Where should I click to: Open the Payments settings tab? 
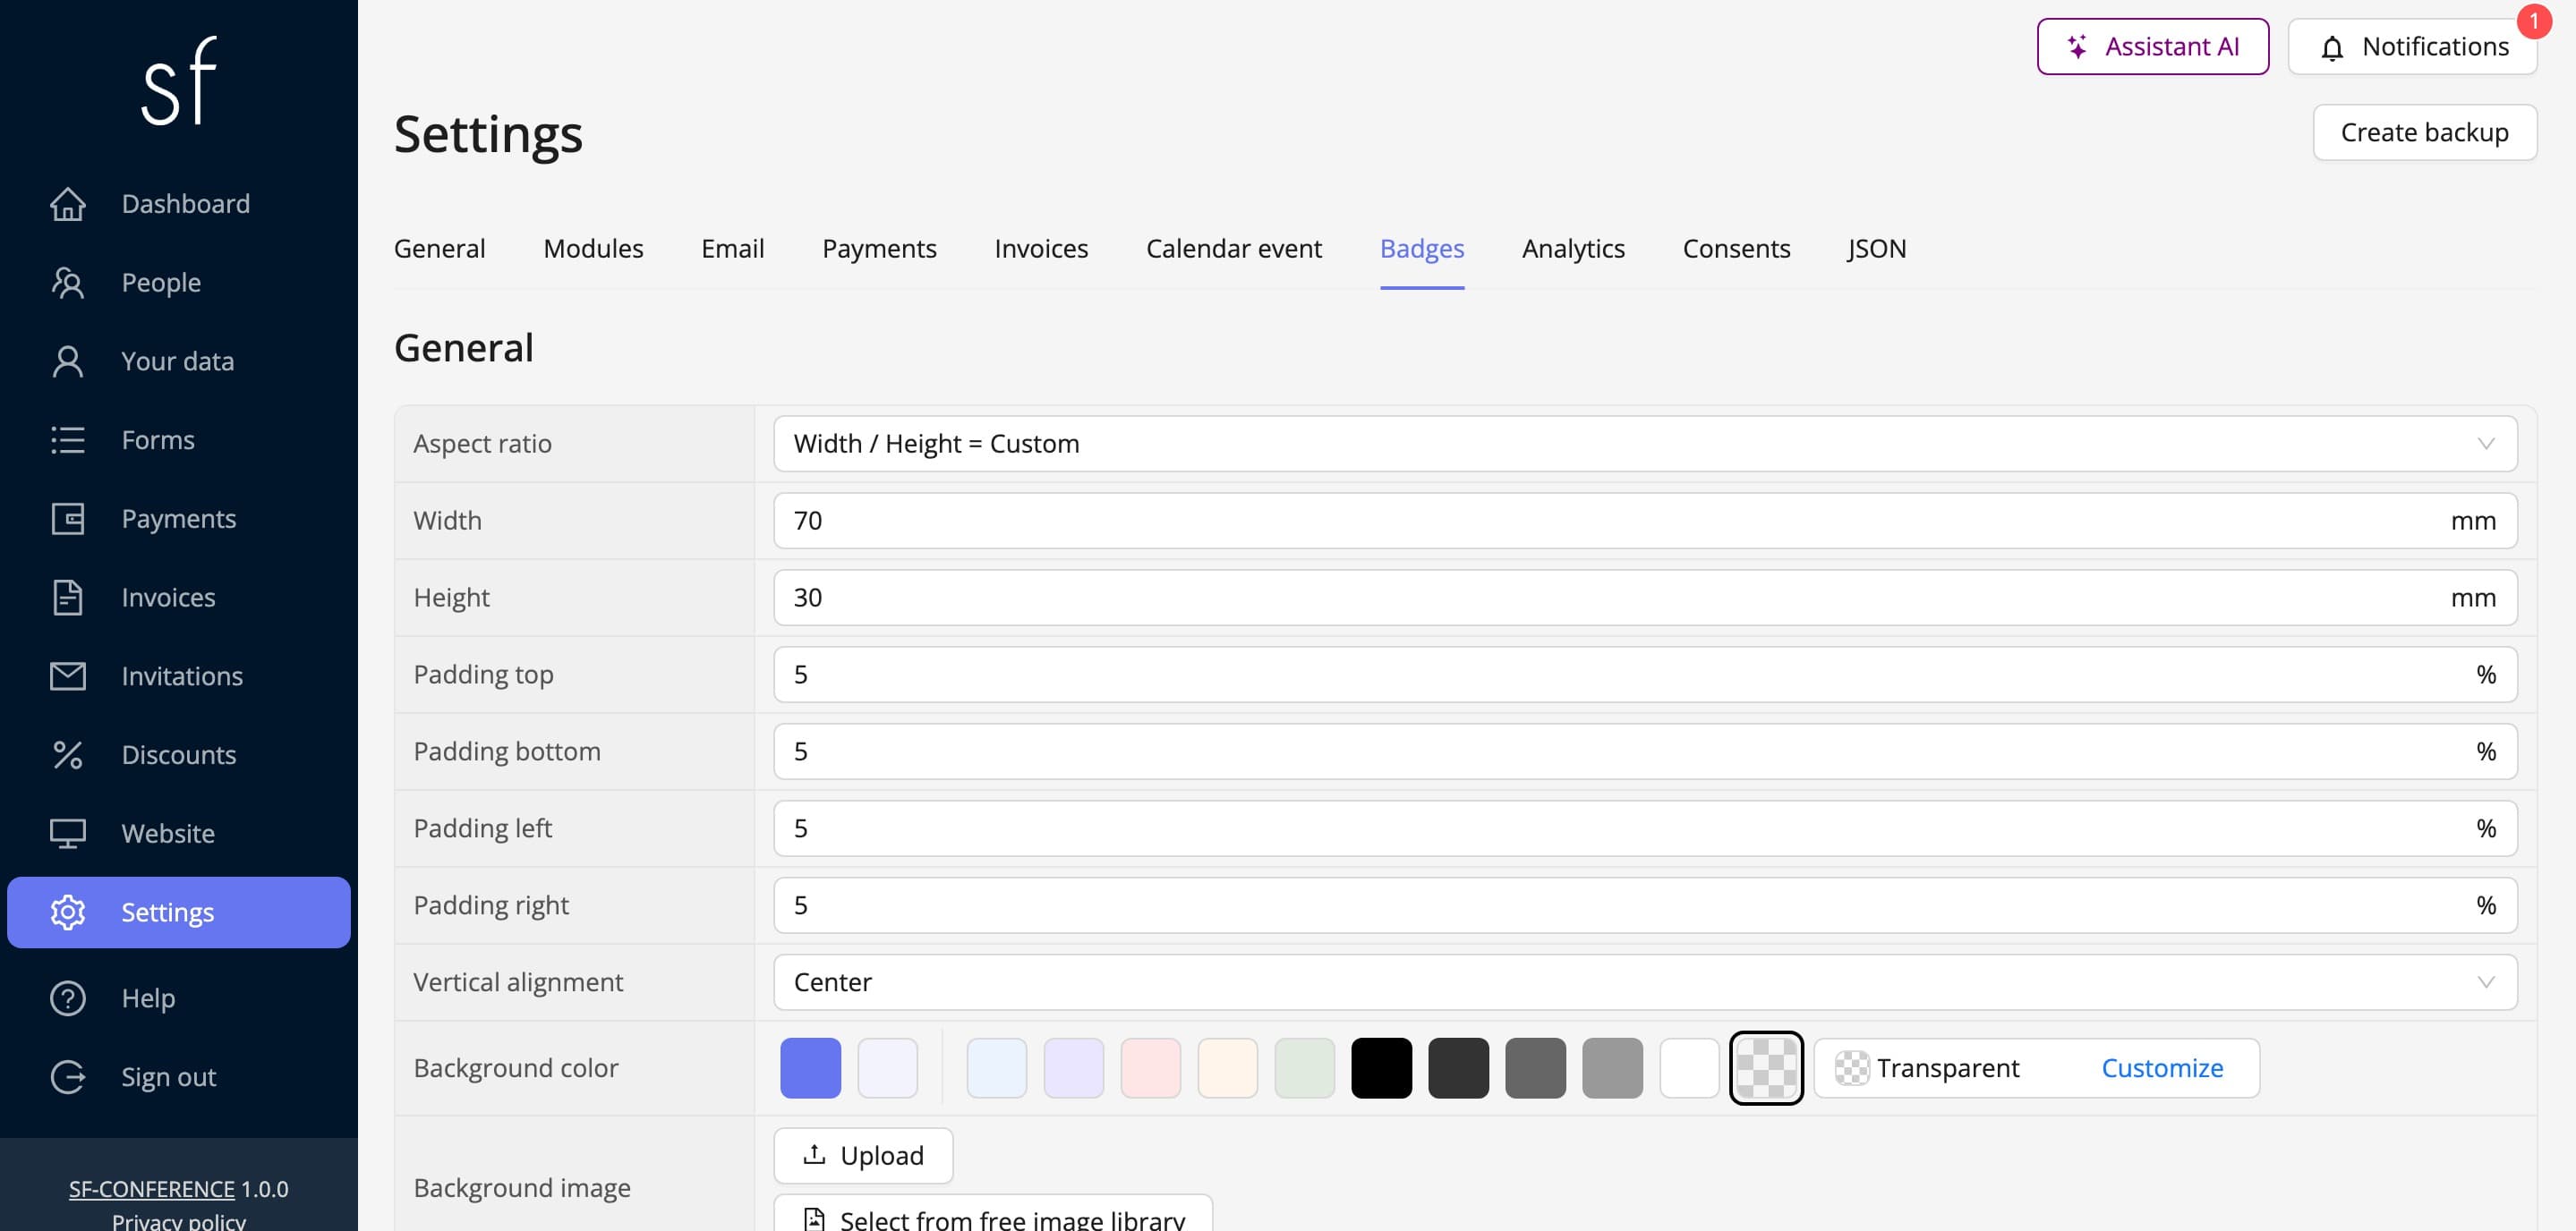879,248
